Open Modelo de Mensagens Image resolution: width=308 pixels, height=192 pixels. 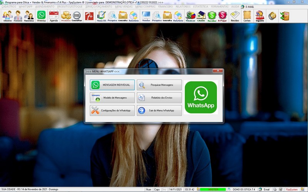[112, 98]
